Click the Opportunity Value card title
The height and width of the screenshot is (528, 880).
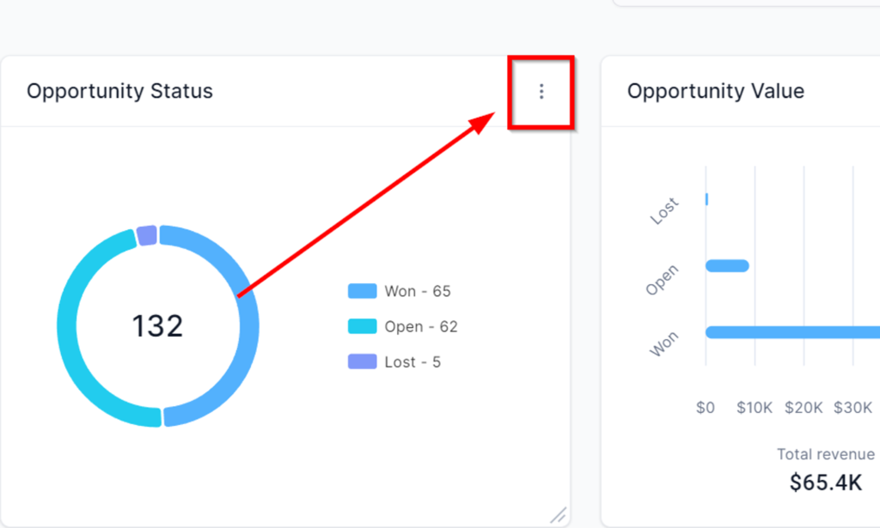pyautogui.click(x=716, y=91)
